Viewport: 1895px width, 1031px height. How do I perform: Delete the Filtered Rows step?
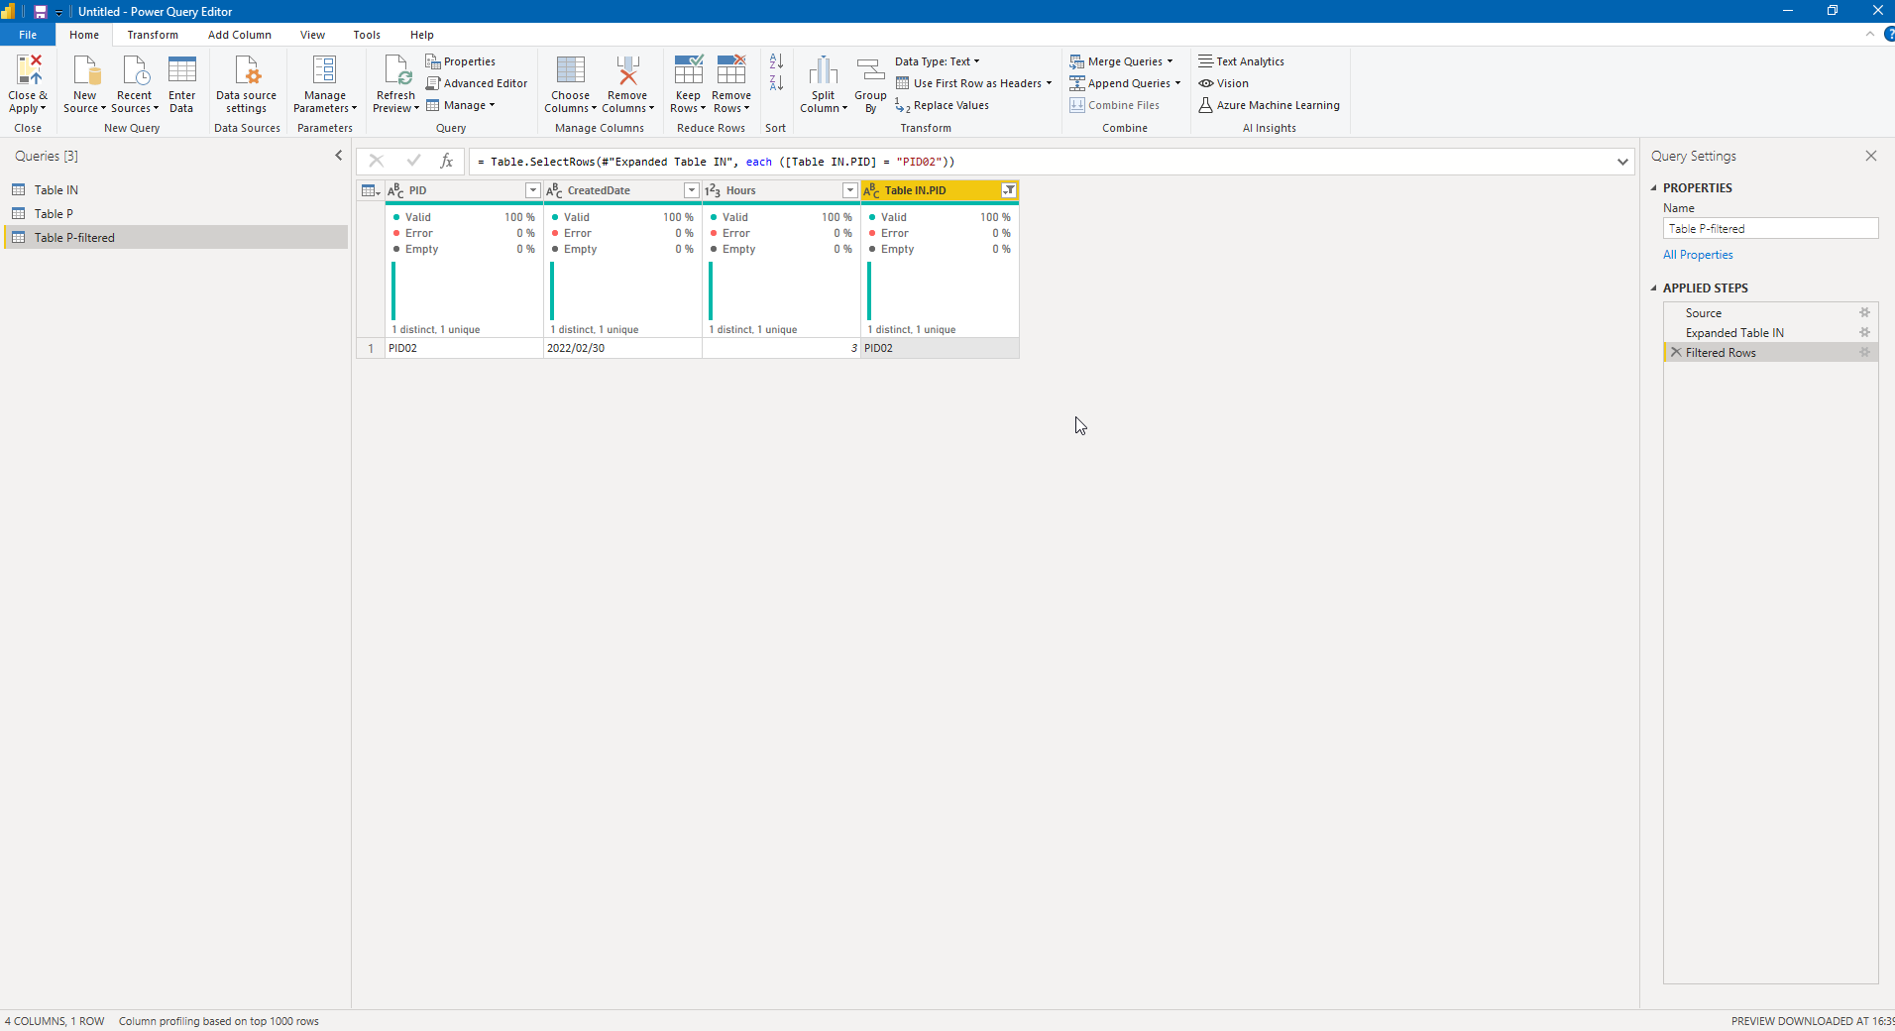click(1676, 352)
